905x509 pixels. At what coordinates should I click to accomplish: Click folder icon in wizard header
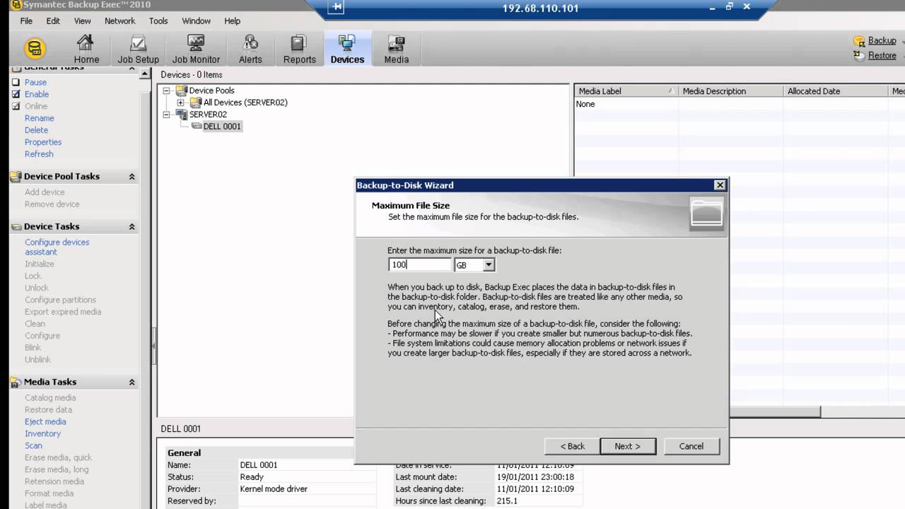click(x=706, y=213)
